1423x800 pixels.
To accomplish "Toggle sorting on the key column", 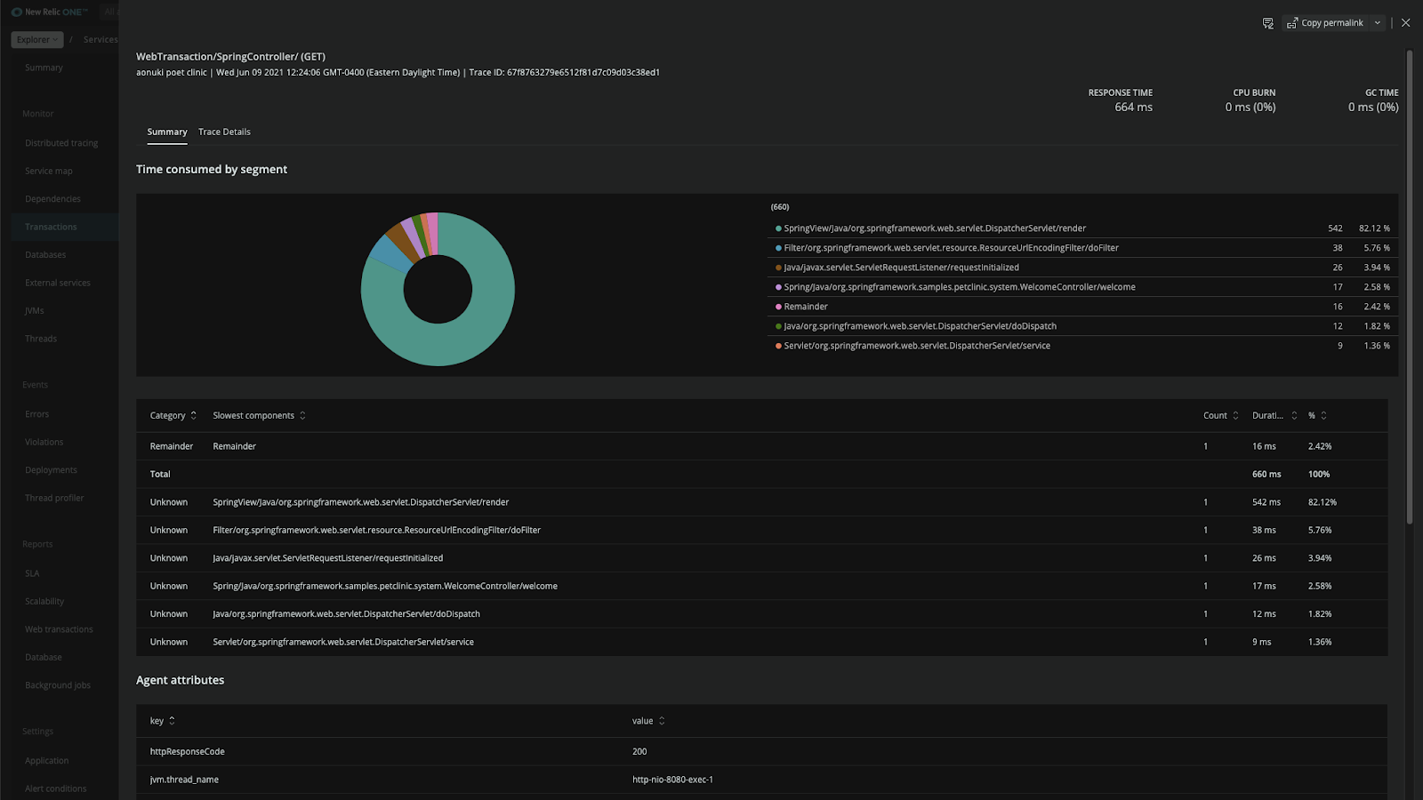I will [x=172, y=721].
